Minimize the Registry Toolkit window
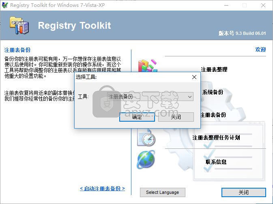Screen dimensions: 273x204 pyautogui.click(x=226, y=5)
